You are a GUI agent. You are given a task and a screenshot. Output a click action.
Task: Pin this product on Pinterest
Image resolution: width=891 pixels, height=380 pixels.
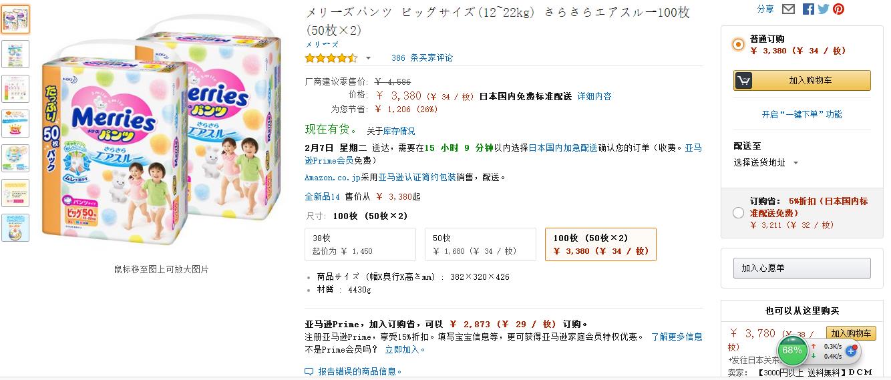[x=838, y=9]
